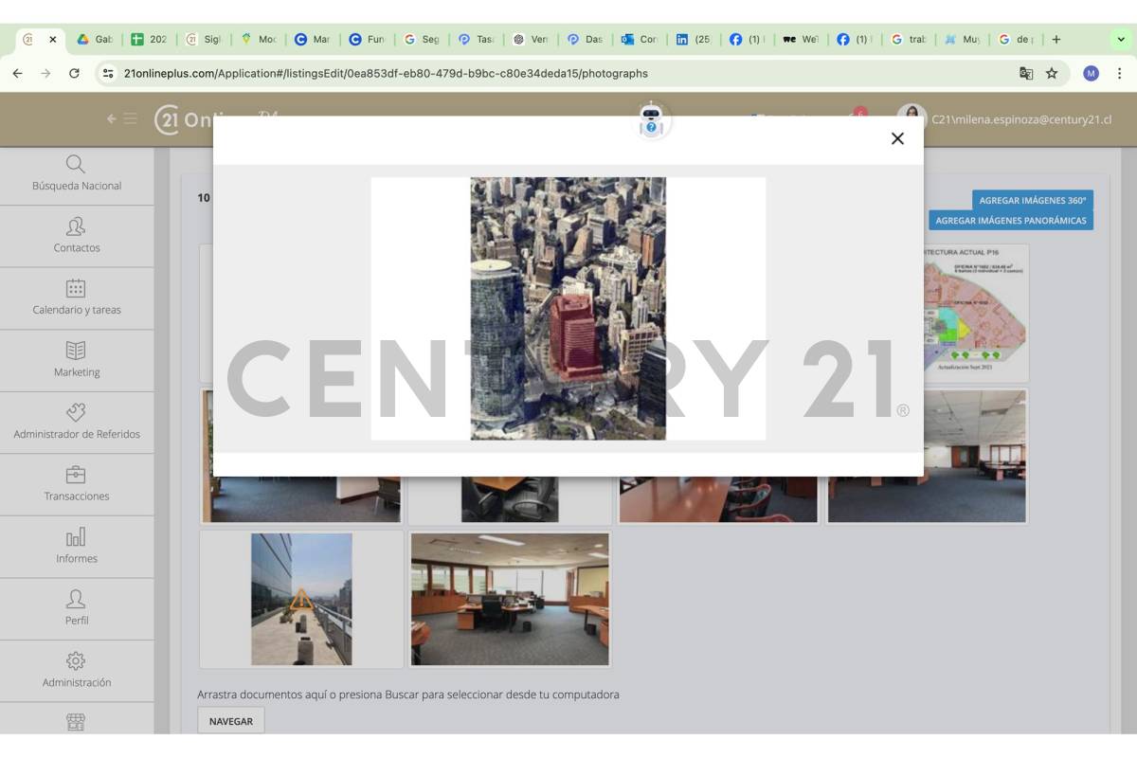The height and width of the screenshot is (758, 1137).
Task: Select the office desks photo thumbnail
Action: click(x=510, y=599)
